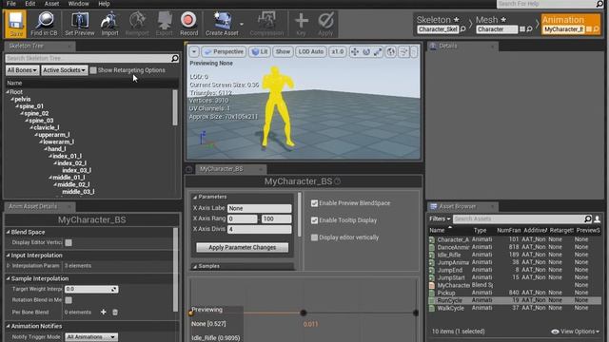This screenshot has height=342, width=609.
Task: Open the Asset menu
Action: (x=51, y=4)
